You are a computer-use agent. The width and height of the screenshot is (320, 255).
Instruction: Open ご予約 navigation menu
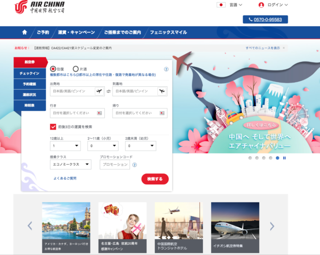[43, 32]
